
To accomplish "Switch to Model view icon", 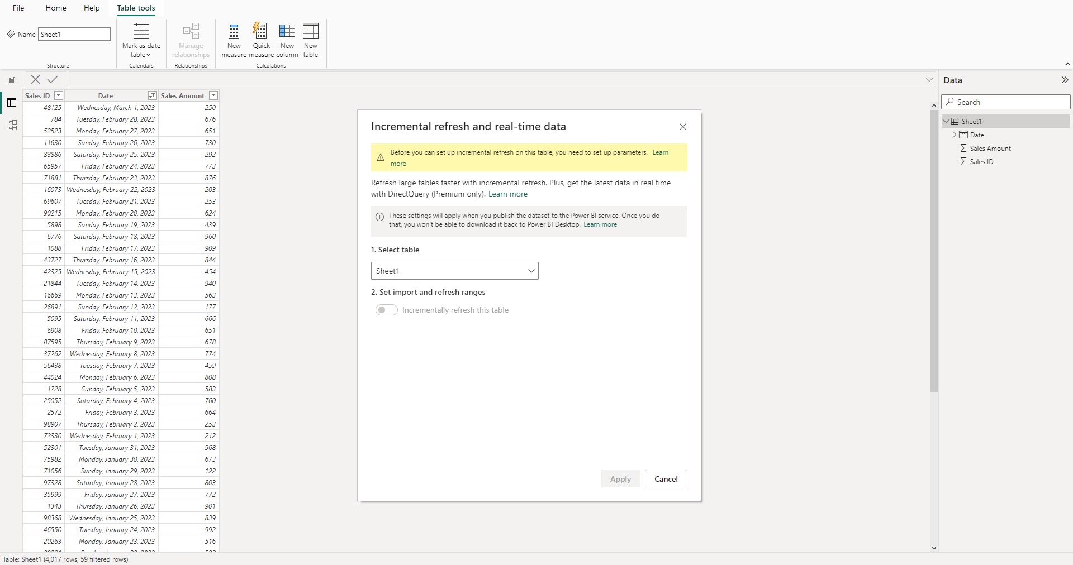I will (12, 125).
